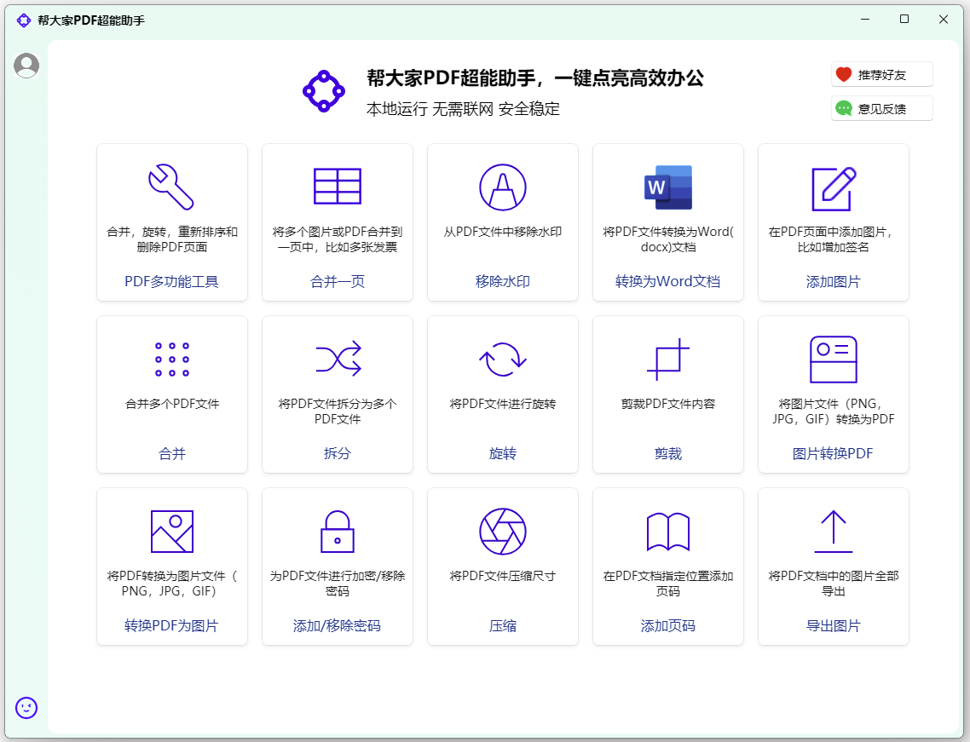Select the 添加图片 edit pencil icon
This screenshot has width=970, height=742.
[x=833, y=188]
